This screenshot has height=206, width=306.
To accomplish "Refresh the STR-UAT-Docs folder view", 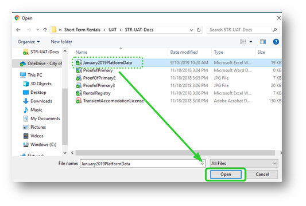I will coord(199,30).
